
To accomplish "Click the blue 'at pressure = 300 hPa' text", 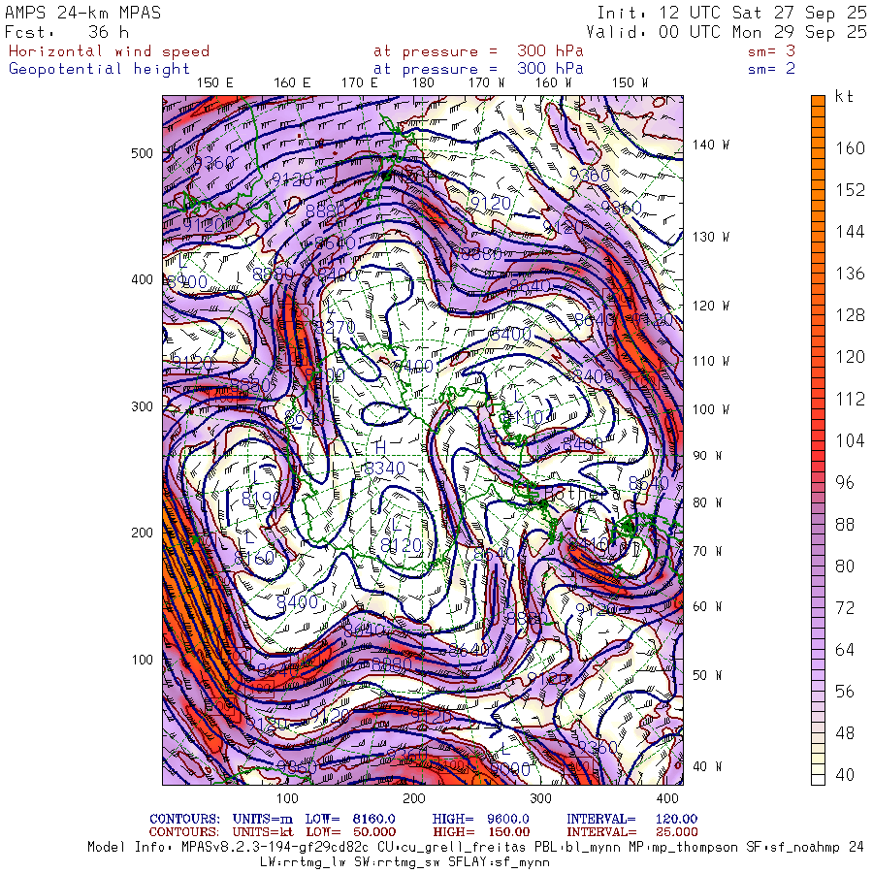I will tap(478, 69).
